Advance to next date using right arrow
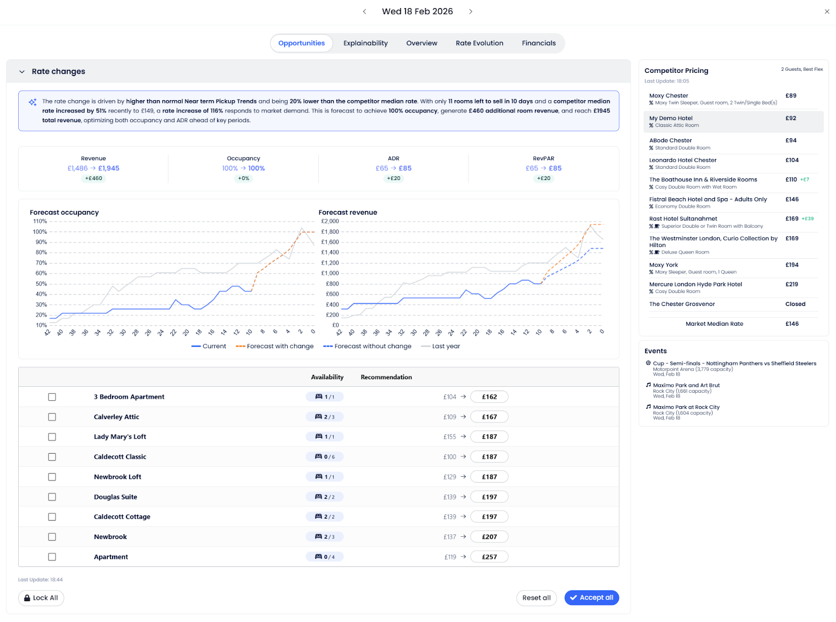Viewport: 836px width, 622px height. click(x=471, y=11)
